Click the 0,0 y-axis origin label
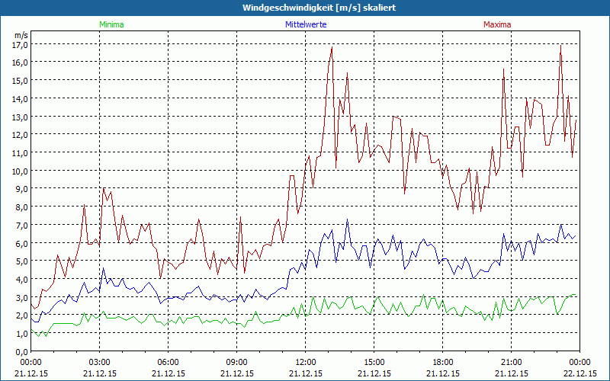 pyautogui.click(x=20, y=352)
